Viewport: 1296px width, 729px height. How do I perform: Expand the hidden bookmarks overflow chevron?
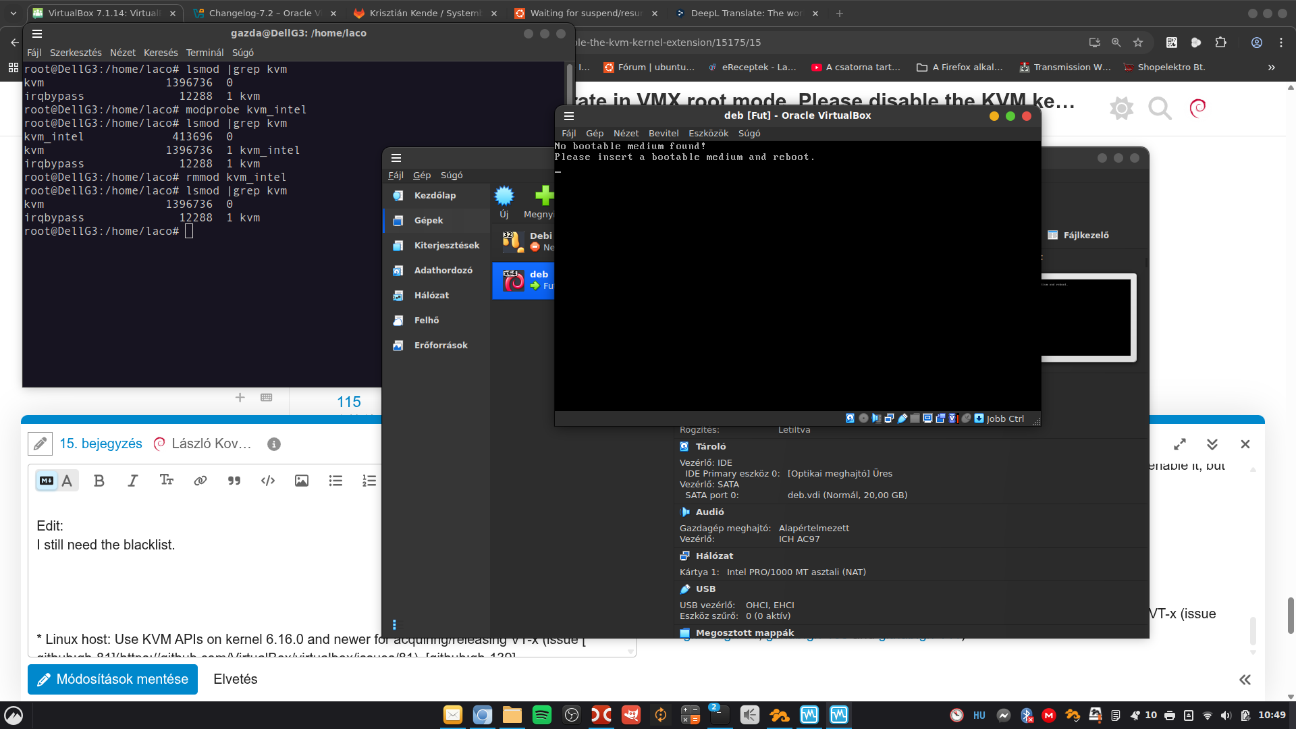point(1271,67)
